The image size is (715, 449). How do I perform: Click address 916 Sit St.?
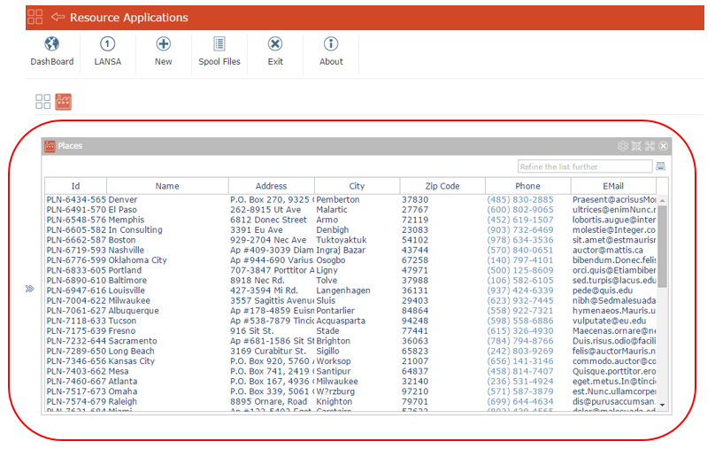251,330
